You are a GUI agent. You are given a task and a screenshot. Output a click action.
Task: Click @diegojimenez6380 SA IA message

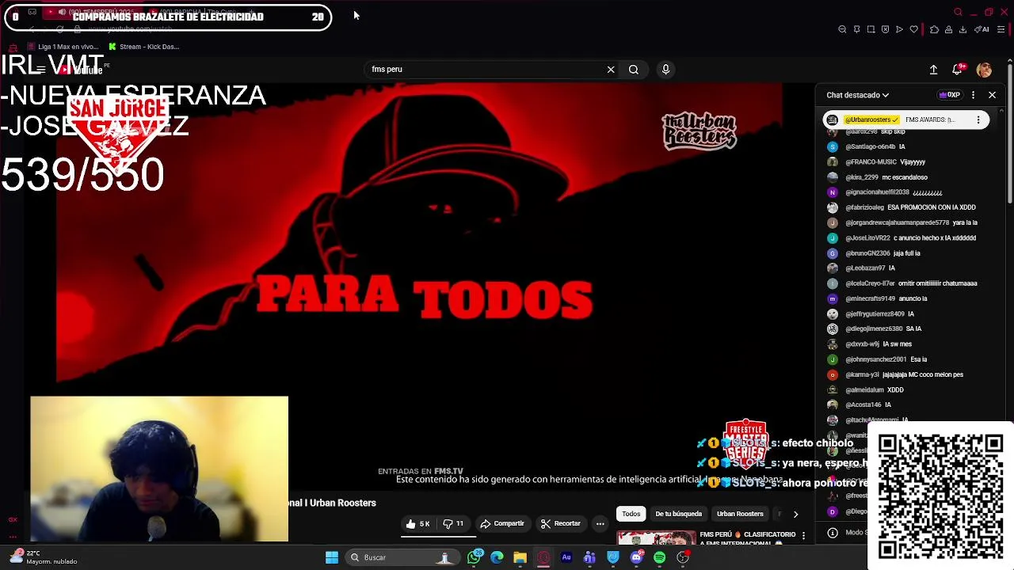[x=875, y=329]
